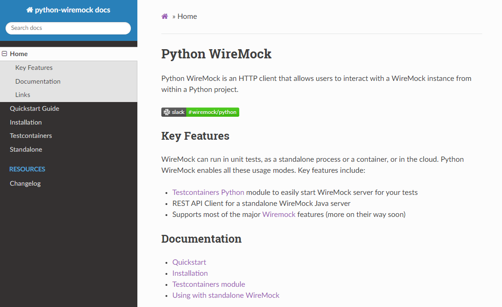Open the Installation documentation link

pyautogui.click(x=190, y=273)
